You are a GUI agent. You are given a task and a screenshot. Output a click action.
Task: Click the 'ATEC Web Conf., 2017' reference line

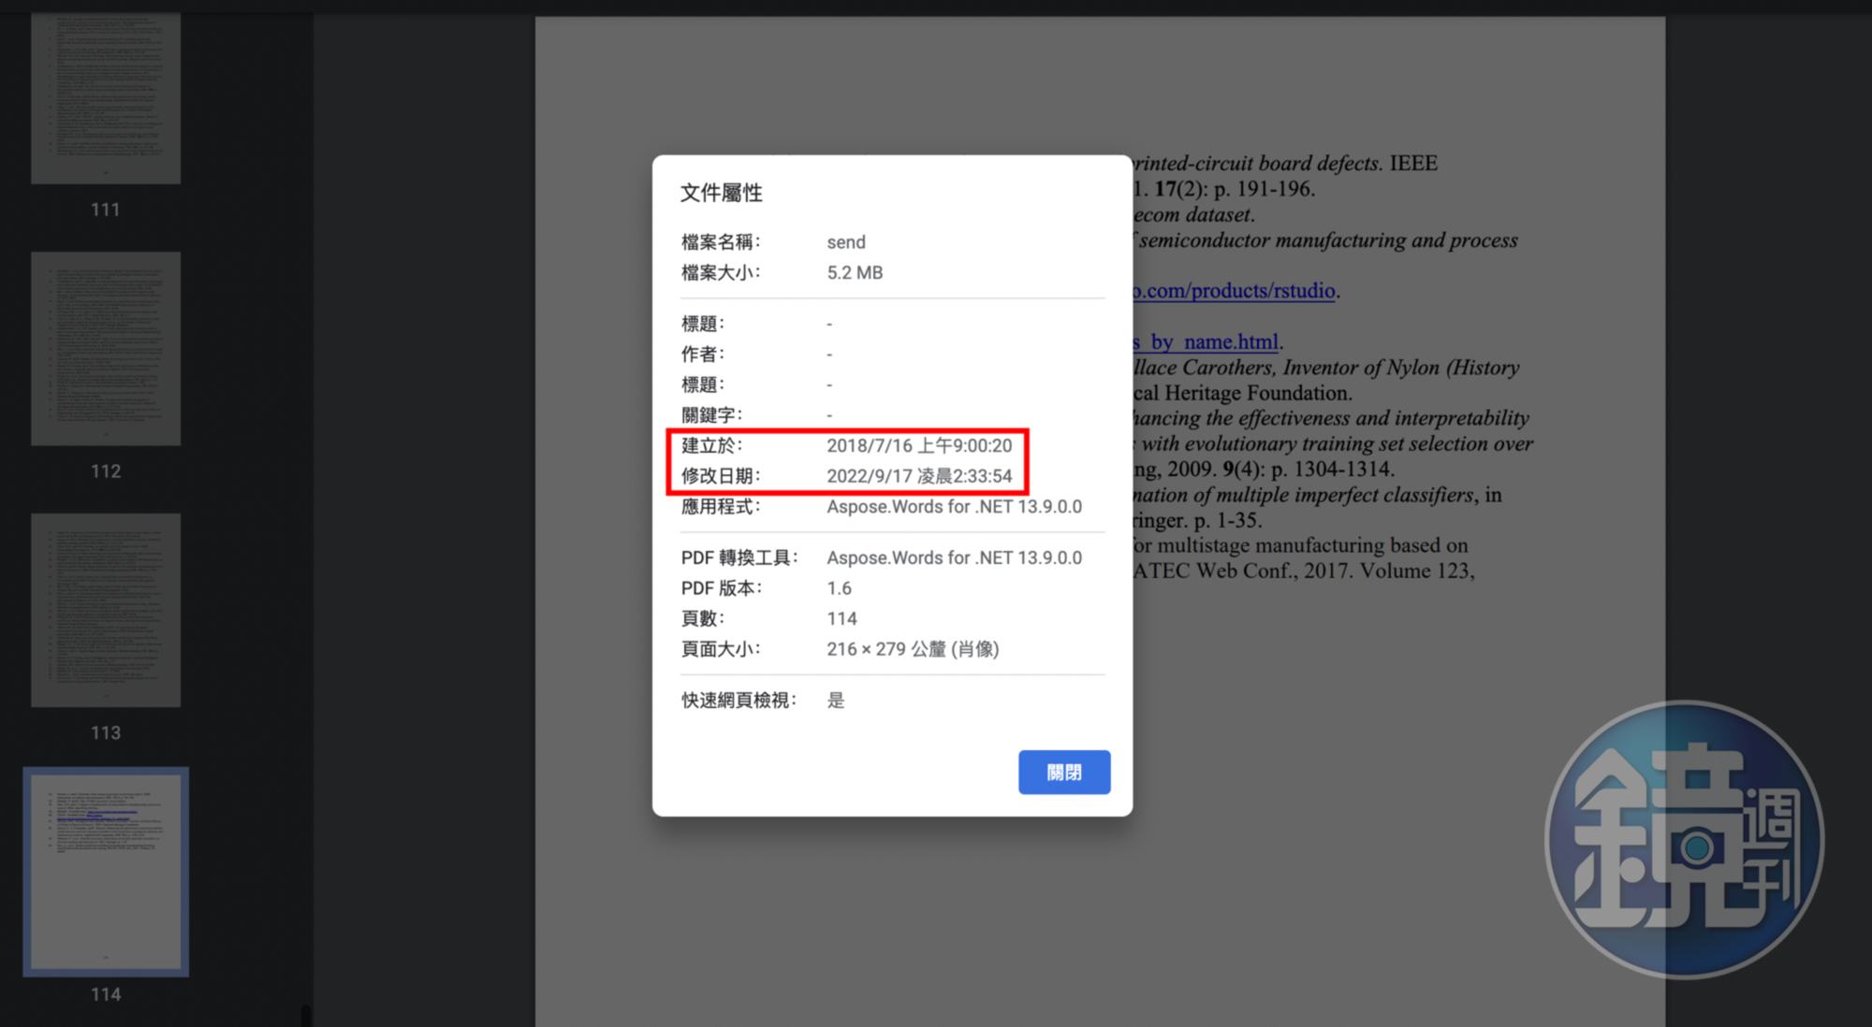[x=1304, y=571]
